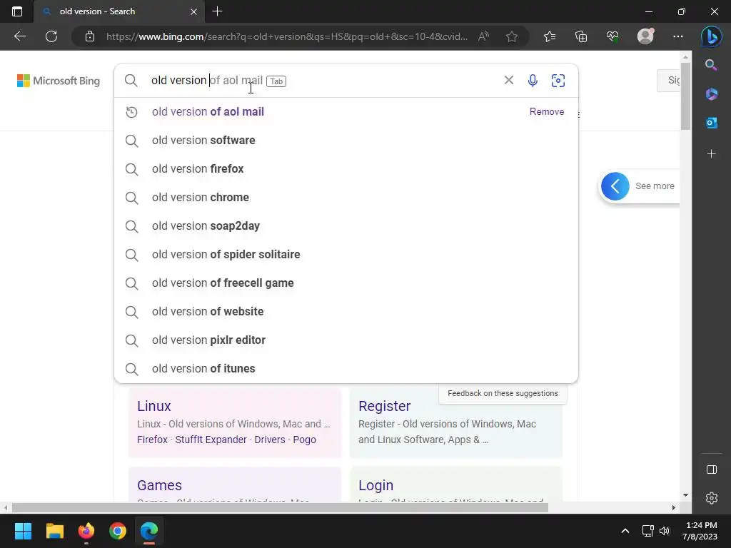
Task: Open a new tab with plus button
Action: 217,11
